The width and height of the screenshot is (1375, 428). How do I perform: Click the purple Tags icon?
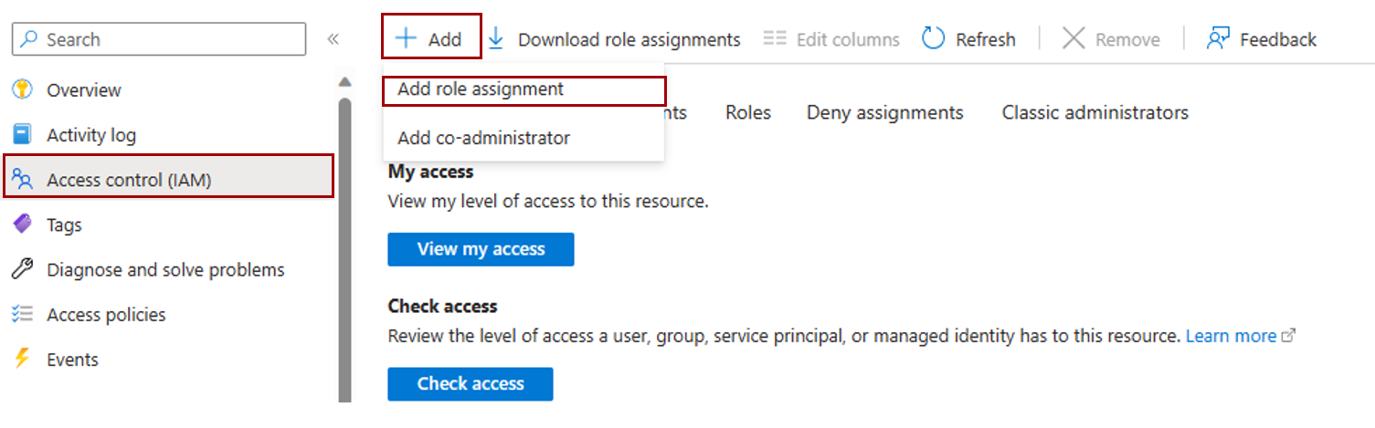click(22, 224)
